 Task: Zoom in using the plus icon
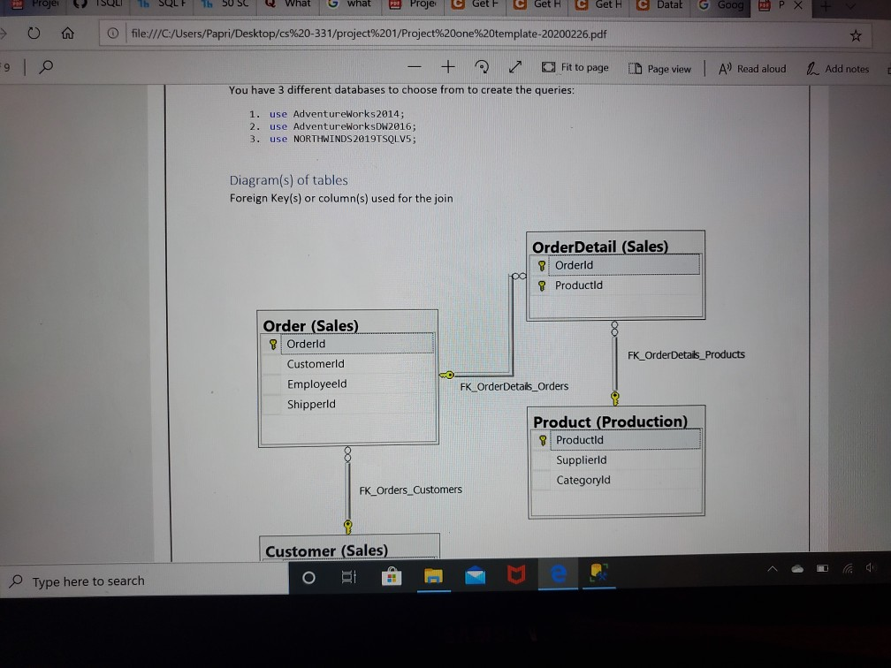coord(447,67)
